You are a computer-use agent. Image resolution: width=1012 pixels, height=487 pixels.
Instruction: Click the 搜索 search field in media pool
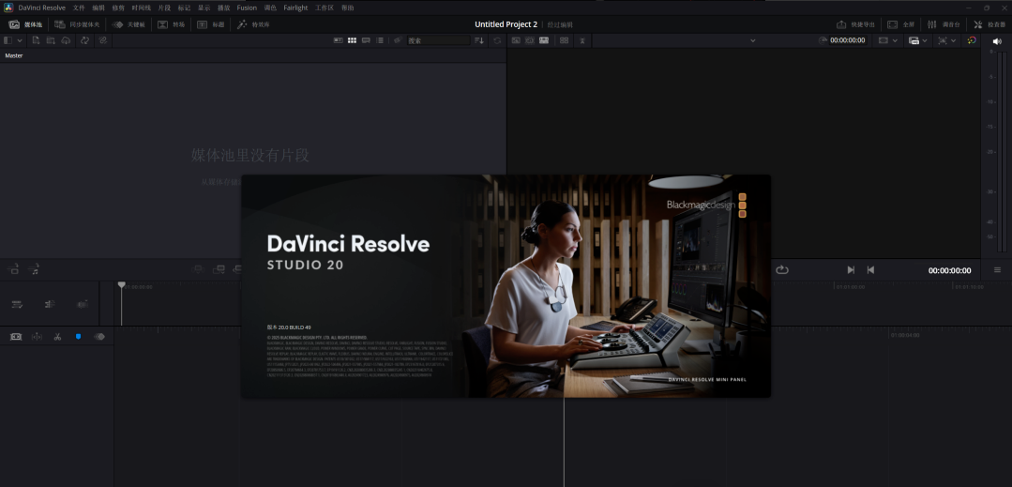(x=436, y=40)
